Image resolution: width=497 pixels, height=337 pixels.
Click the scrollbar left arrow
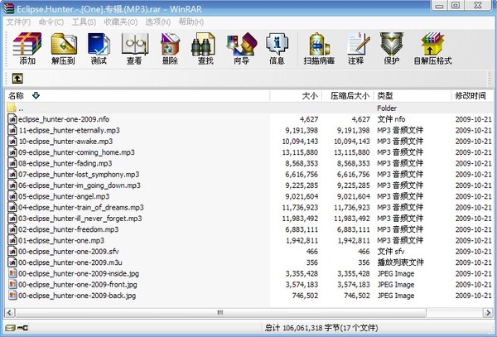pyautogui.click(x=9, y=313)
